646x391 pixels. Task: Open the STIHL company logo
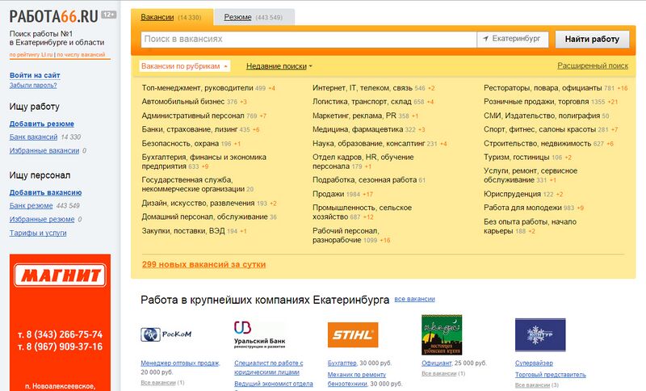point(353,334)
